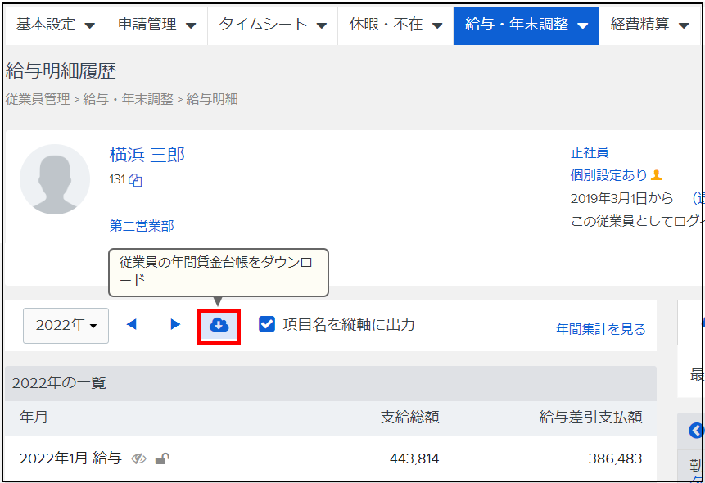Click the copy icon next to employee number 131
This screenshot has height=483, width=705.
136,180
